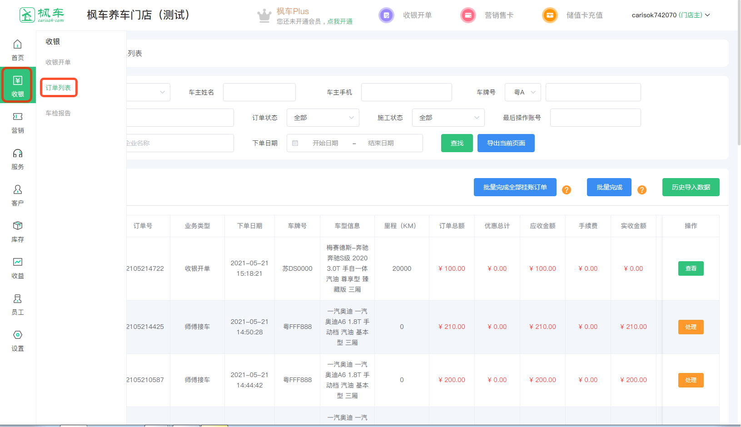Open the 首页 home icon in sidebar
Viewport: 741px width, 427px height.
point(17,45)
